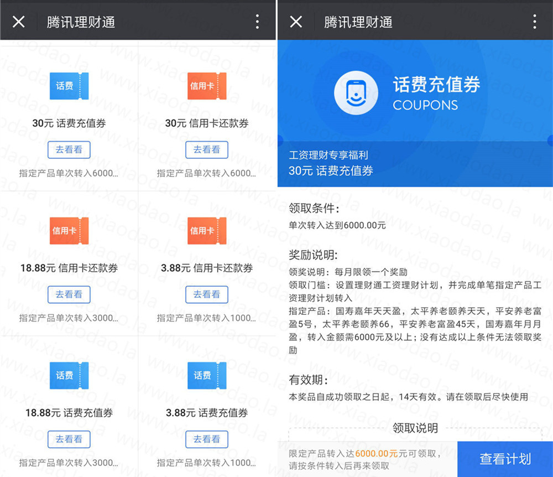Tap 腾讯理财通 title on coupon detail screen
Viewport: 553px width, 477px height.
coord(358,22)
